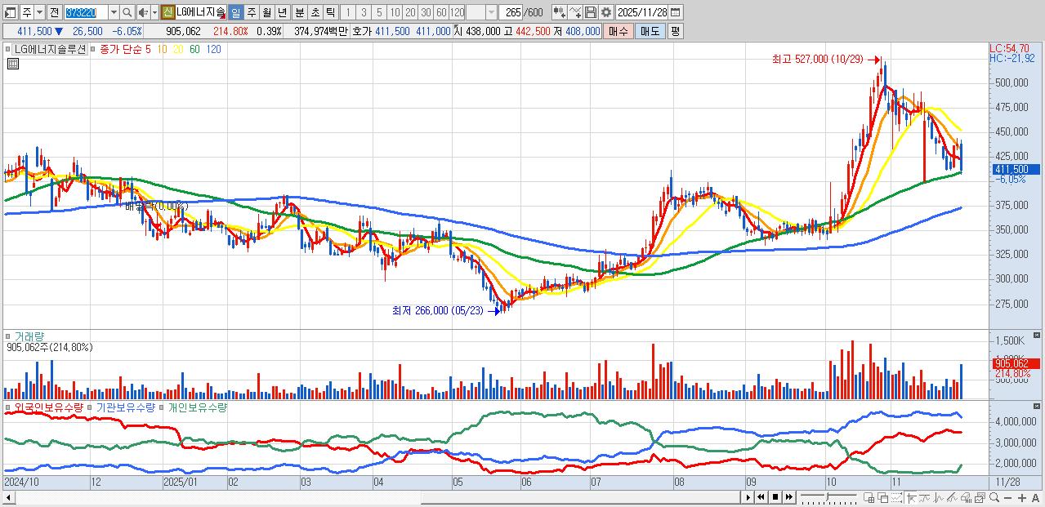Select the tick (틱) chart period
This screenshot has width=1045, height=507.
click(330, 12)
